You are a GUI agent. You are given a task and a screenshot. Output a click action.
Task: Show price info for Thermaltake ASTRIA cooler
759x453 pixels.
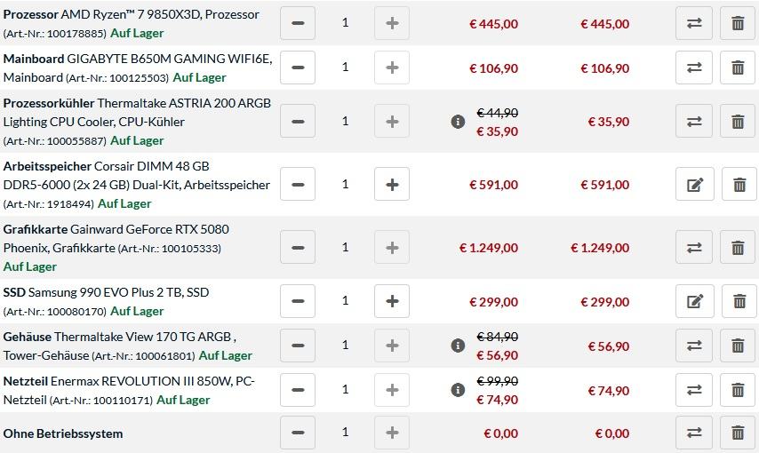(x=458, y=122)
